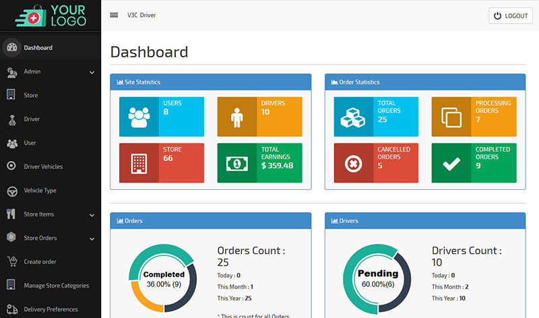Click the drivers Pending donut chart

(x=377, y=279)
